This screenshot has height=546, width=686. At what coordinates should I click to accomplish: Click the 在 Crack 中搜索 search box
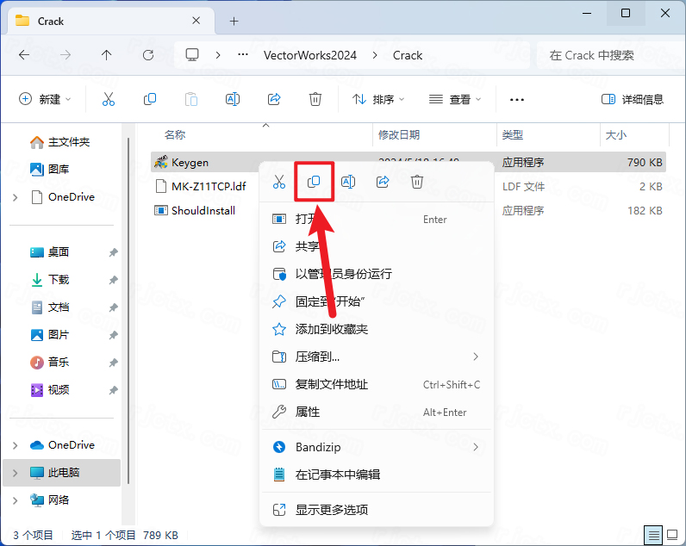[x=603, y=55]
